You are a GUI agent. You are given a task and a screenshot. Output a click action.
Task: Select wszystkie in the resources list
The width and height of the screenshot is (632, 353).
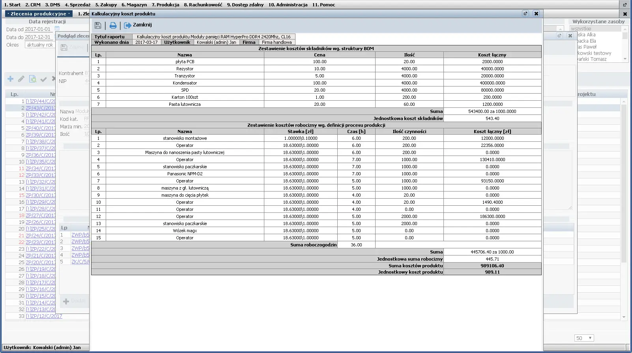click(x=581, y=28)
